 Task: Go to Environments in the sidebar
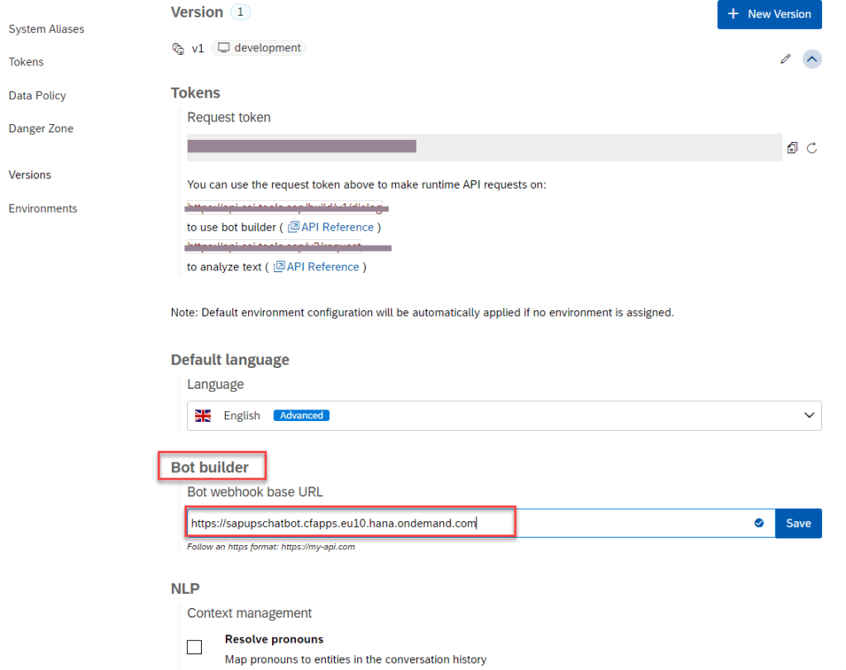(43, 208)
